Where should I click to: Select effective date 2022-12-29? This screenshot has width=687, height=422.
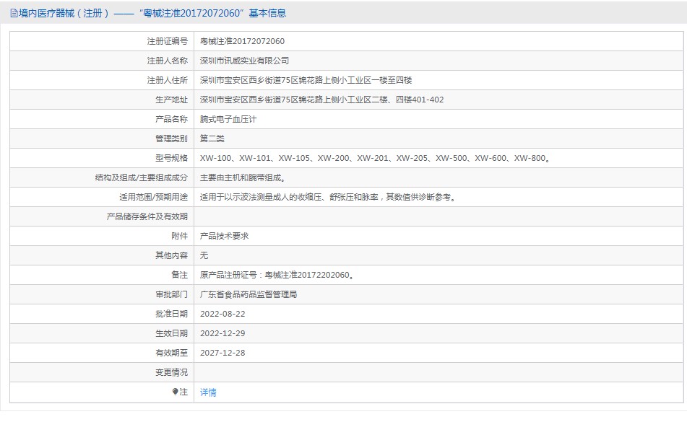pos(222,333)
